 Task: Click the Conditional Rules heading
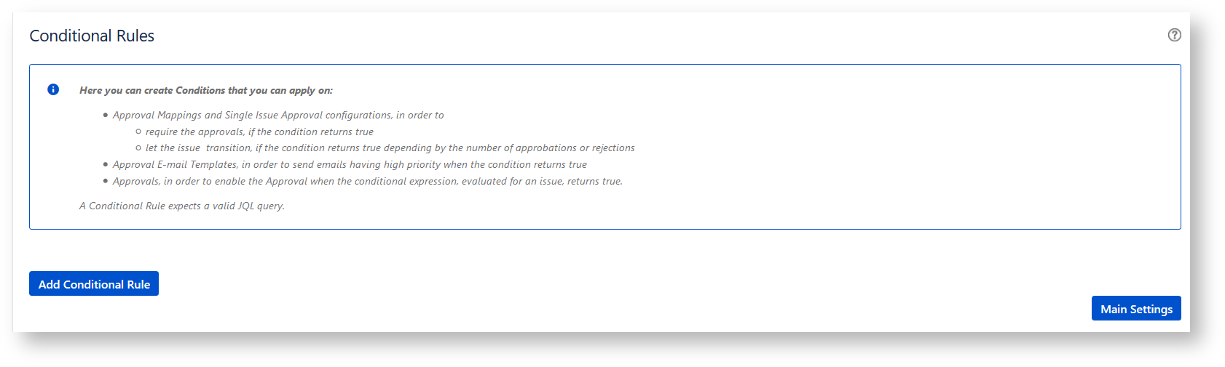click(92, 36)
